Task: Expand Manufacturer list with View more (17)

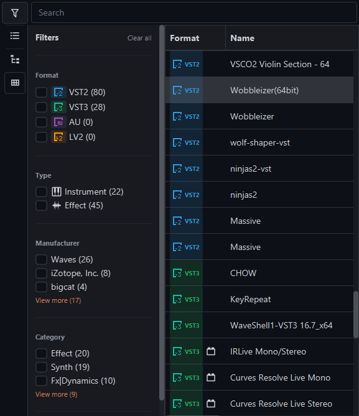Action: coord(58,300)
